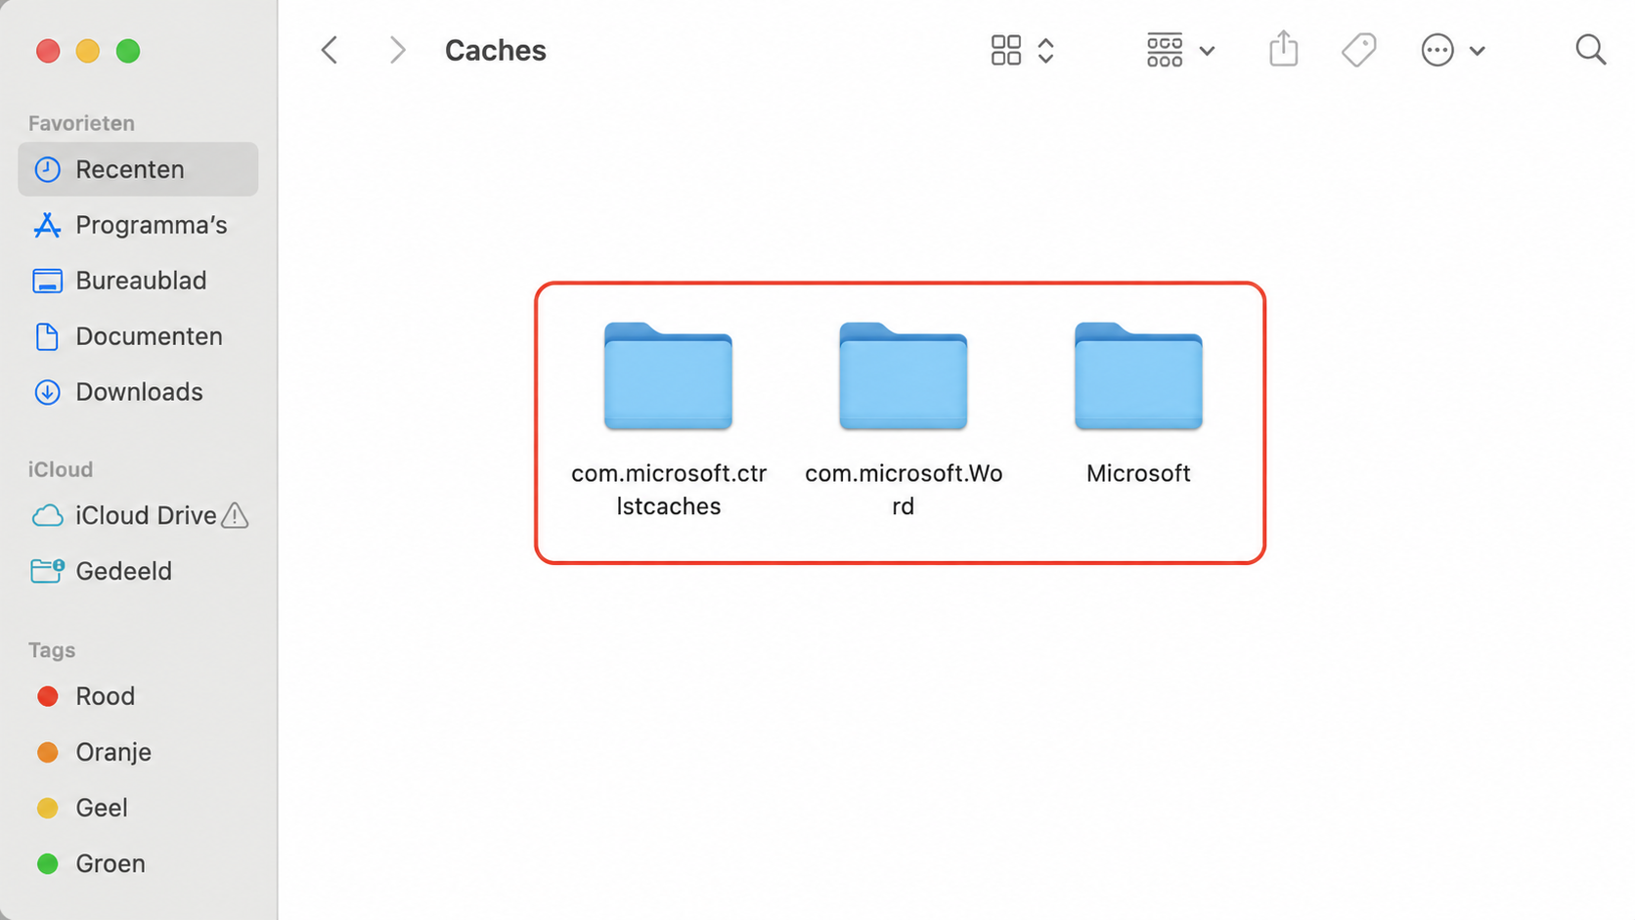The image size is (1635, 920).
Task: Select the Groen tag
Action: pyautogui.click(x=138, y=863)
